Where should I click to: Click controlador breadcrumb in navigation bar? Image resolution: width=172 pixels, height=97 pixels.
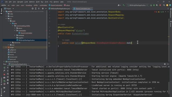click(x=43, y=5)
